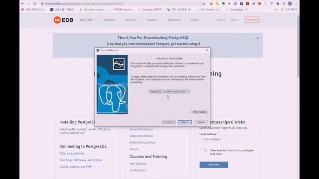The width and height of the screenshot is (319, 179).
Task: Expand the Why EDB? menu
Action: point(87,20)
